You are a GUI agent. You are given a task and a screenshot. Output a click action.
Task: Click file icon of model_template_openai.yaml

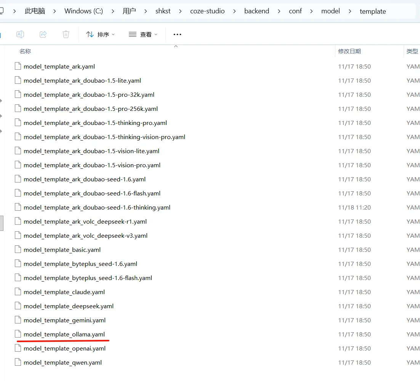(18, 348)
